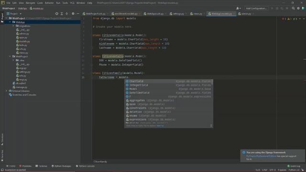
Task: Open Terminal tool window
Action: (41, 166)
